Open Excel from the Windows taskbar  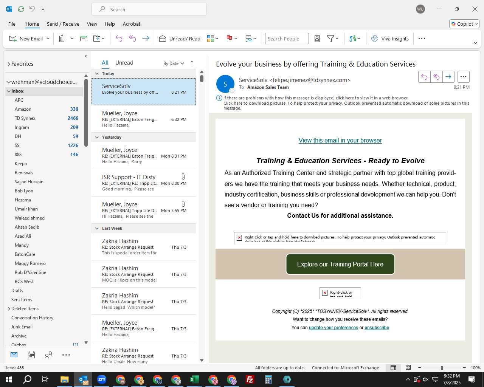(194, 379)
